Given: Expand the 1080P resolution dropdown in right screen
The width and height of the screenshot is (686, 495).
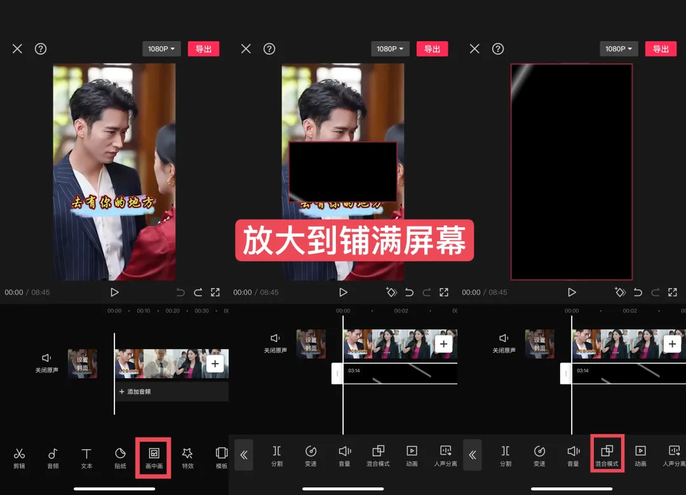Looking at the screenshot, I should pyautogui.click(x=619, y=49).
